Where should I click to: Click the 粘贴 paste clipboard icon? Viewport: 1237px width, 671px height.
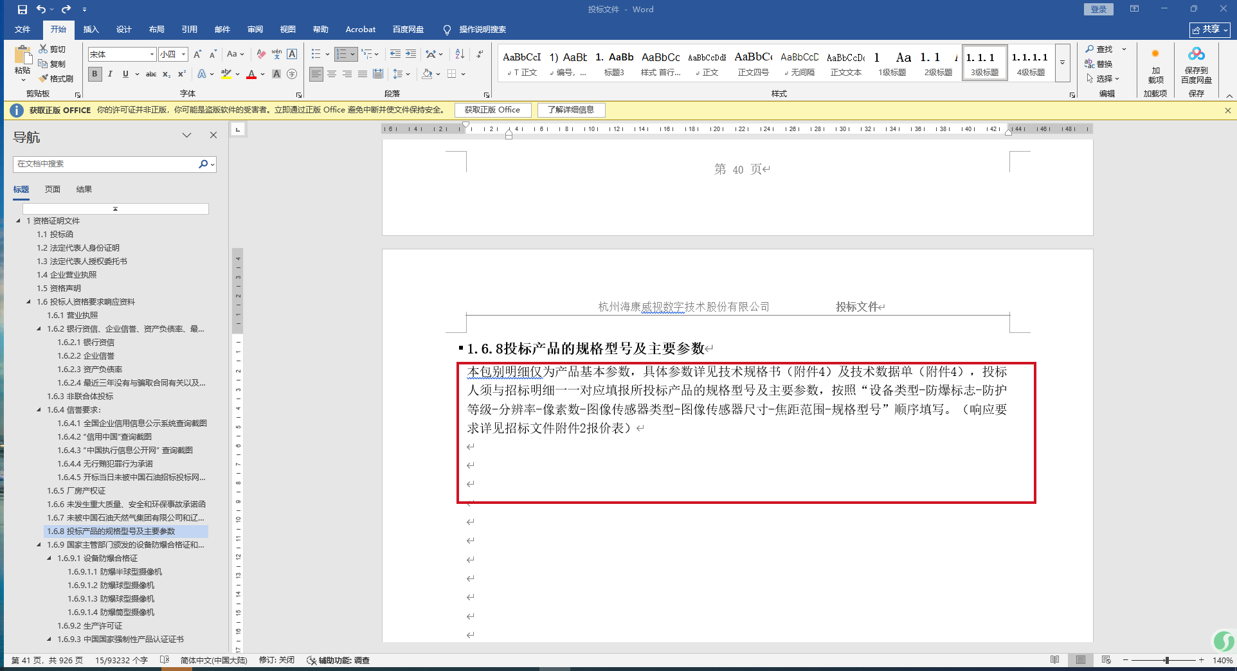pos(23,56)
